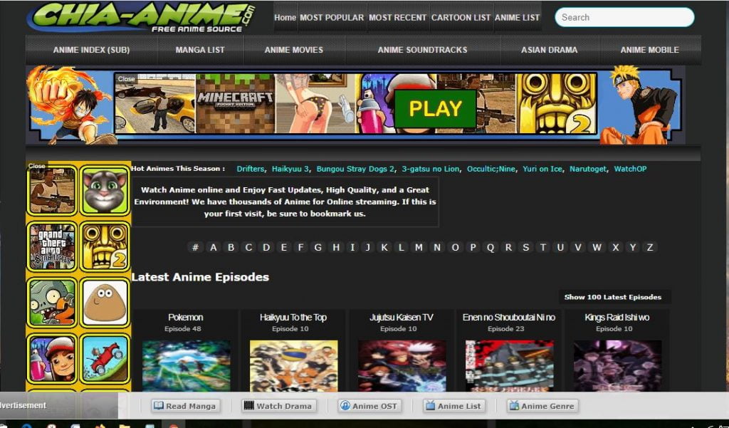
Task: Close the sidebar games advertisement
Action: coord(37,166)
